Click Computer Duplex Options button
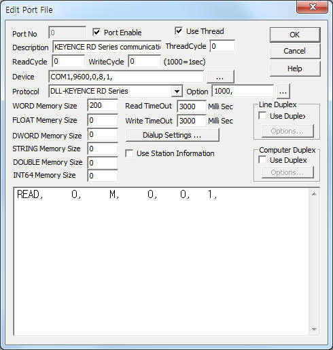This screenshot has width=333, height=350. (x=287, y=172)
